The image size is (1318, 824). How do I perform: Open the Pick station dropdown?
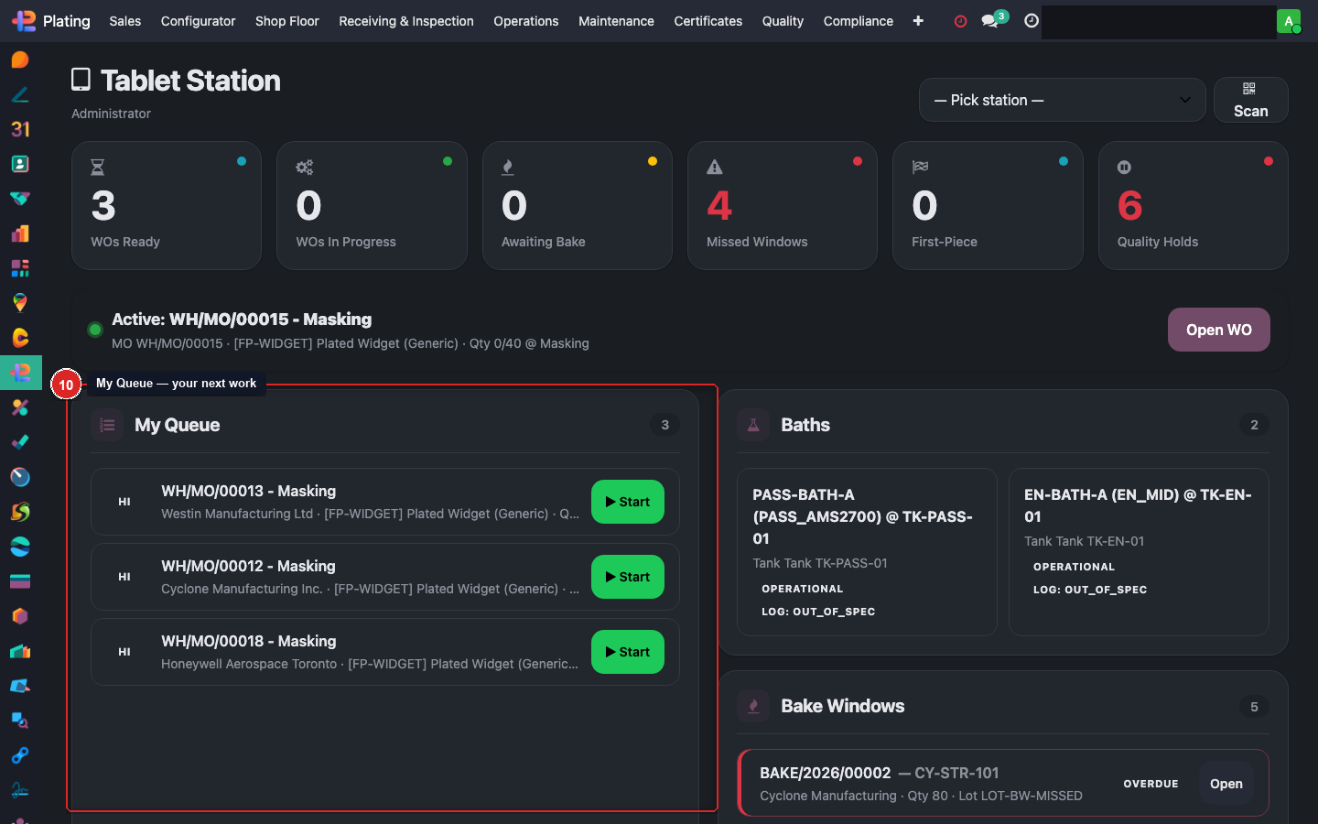pyautogui.click(x=1062, y=100)
